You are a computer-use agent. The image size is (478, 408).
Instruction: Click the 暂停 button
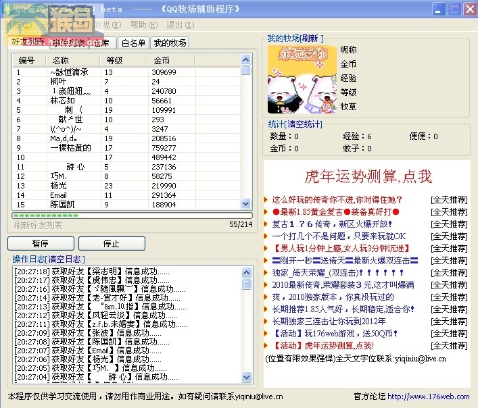41,244
